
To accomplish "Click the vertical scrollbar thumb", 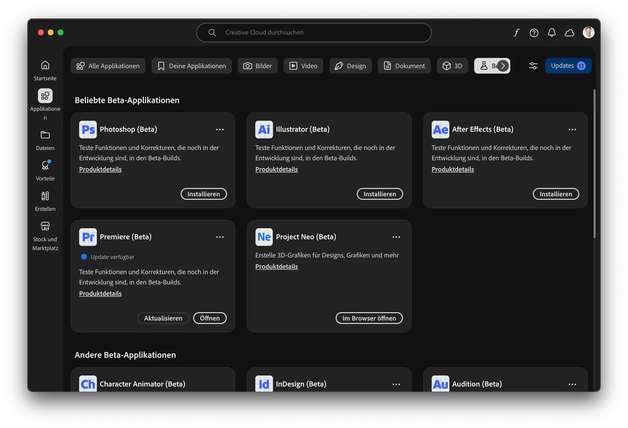I will click(x=594, y=164).
